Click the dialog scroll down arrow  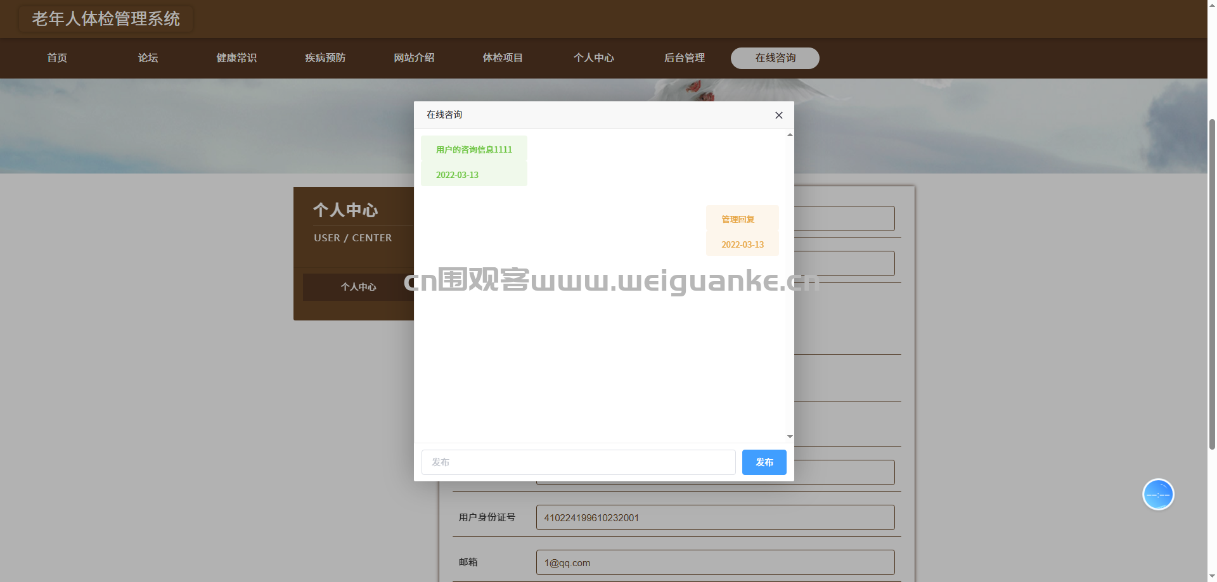coord(790,436)
